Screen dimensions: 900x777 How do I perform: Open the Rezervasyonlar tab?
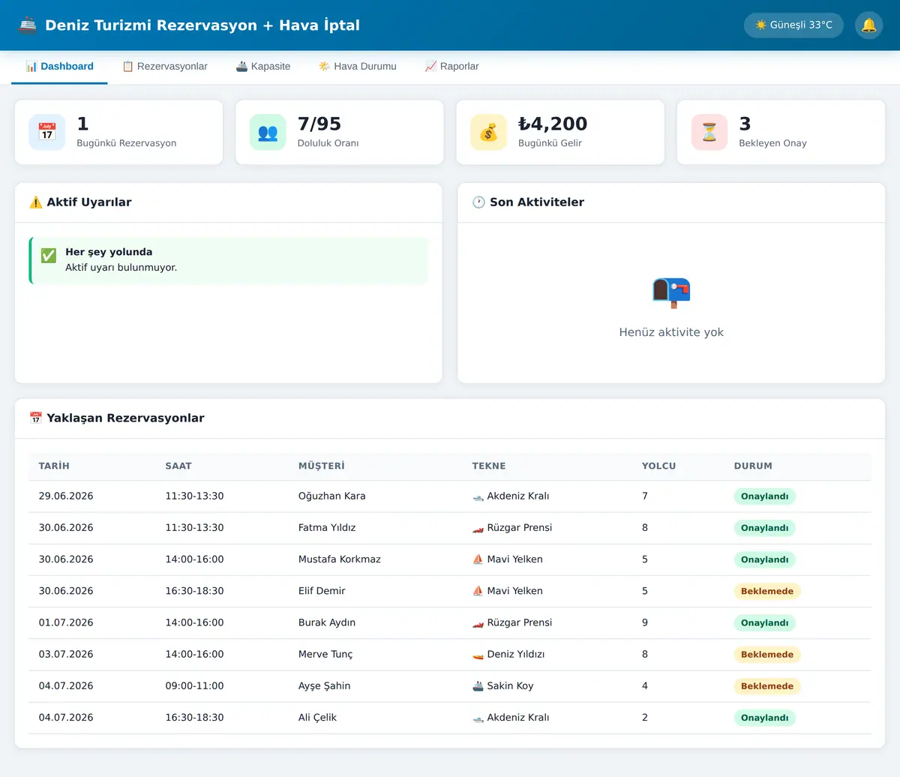[x=165, y=67]
